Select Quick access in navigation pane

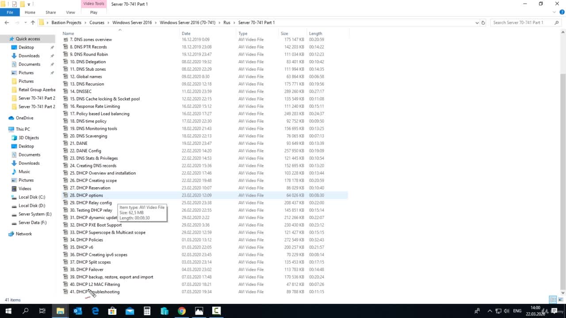[x=27, y=39]
